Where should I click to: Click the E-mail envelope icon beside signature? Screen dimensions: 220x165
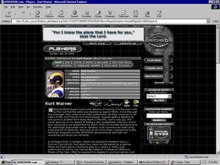[136, 103]
